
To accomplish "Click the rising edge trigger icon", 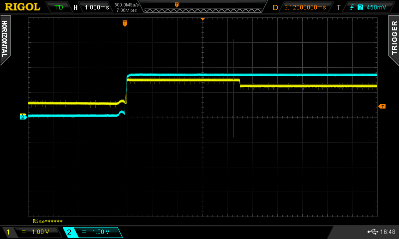I will point(352,7).
